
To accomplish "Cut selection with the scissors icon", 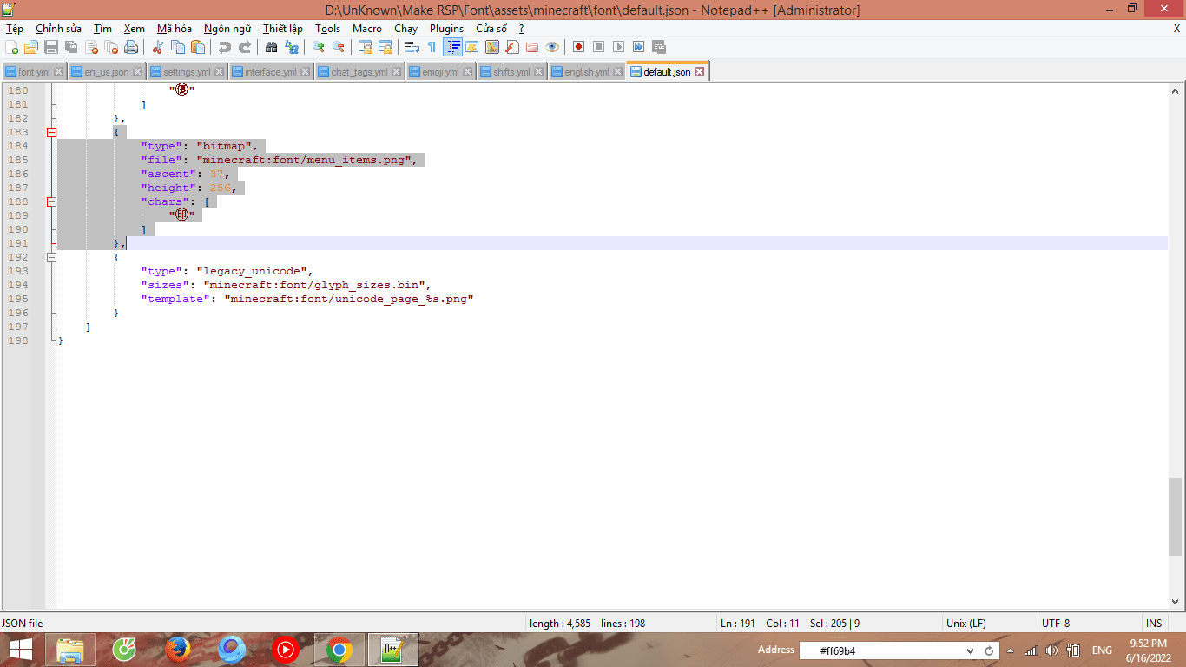I will pyautogui.click(x=158, y=47).
